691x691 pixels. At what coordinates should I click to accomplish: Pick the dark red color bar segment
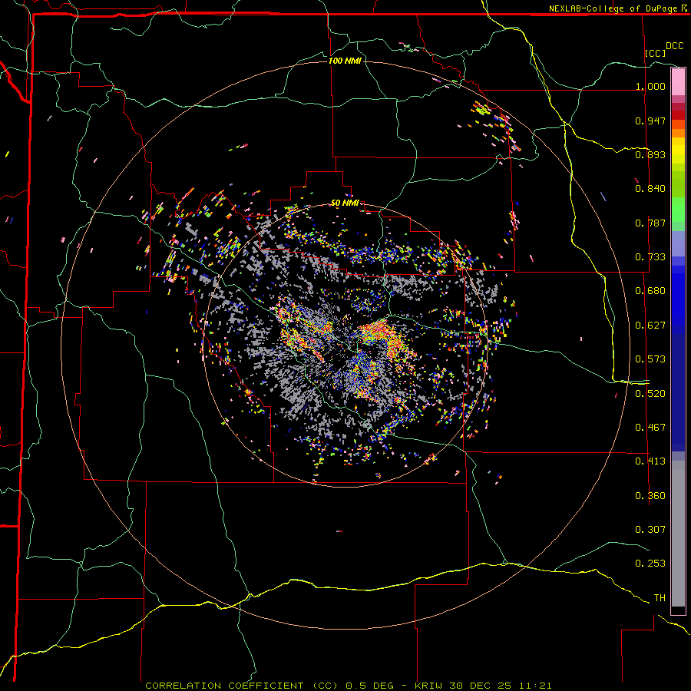tap(678, 115)
